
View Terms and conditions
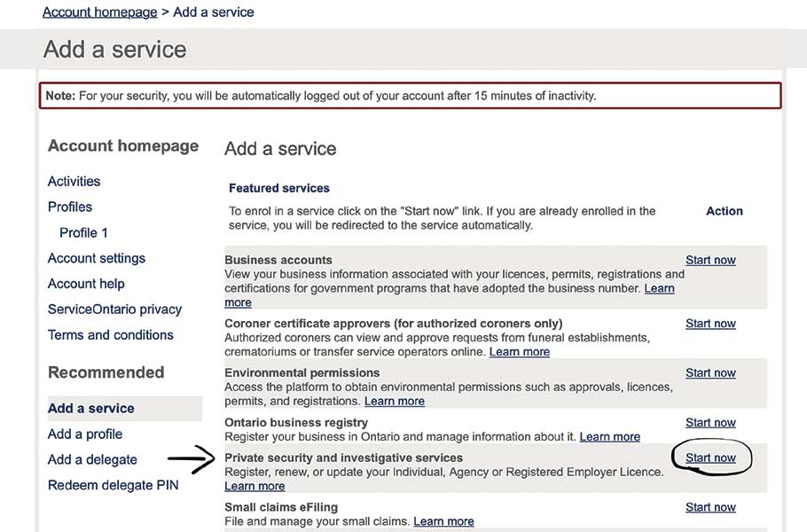(111, 335)
